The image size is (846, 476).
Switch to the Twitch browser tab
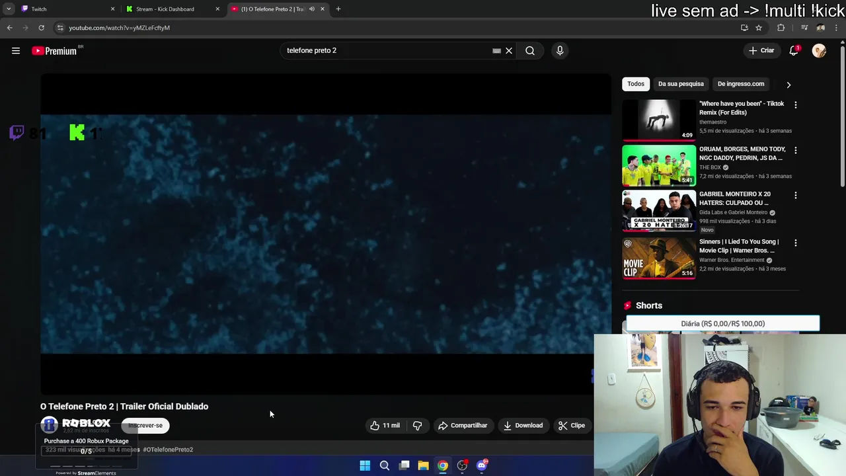point(66,9)
